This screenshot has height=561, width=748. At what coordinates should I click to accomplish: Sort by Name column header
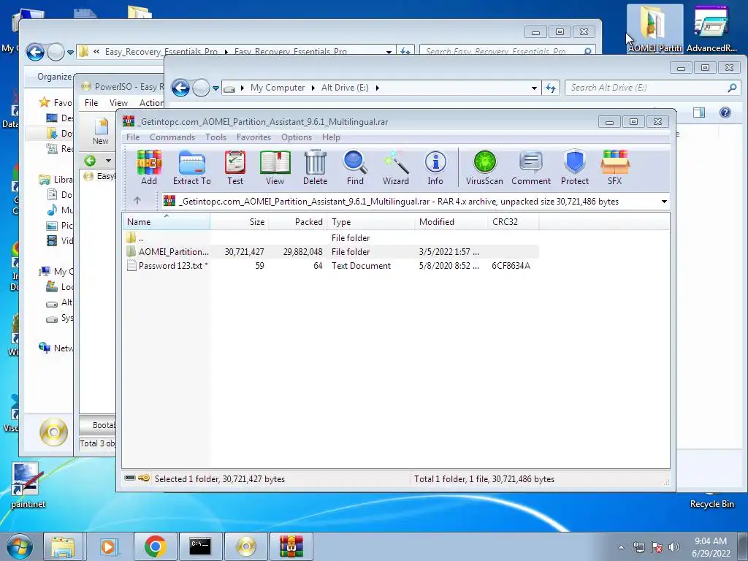(166, 222)
